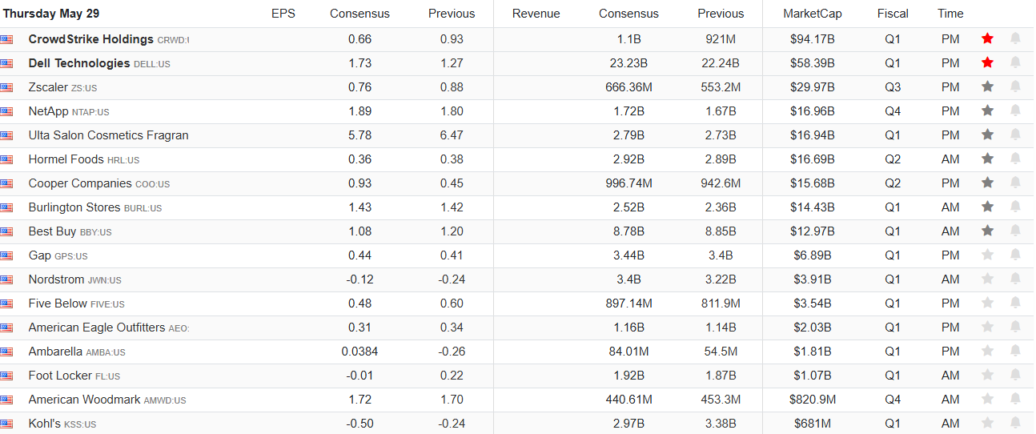Image resolution: width=1036 pixels, height=434 pixels.
Task: Set alert bell for Cooper Companies
Action: click(x=1015, y=183)
